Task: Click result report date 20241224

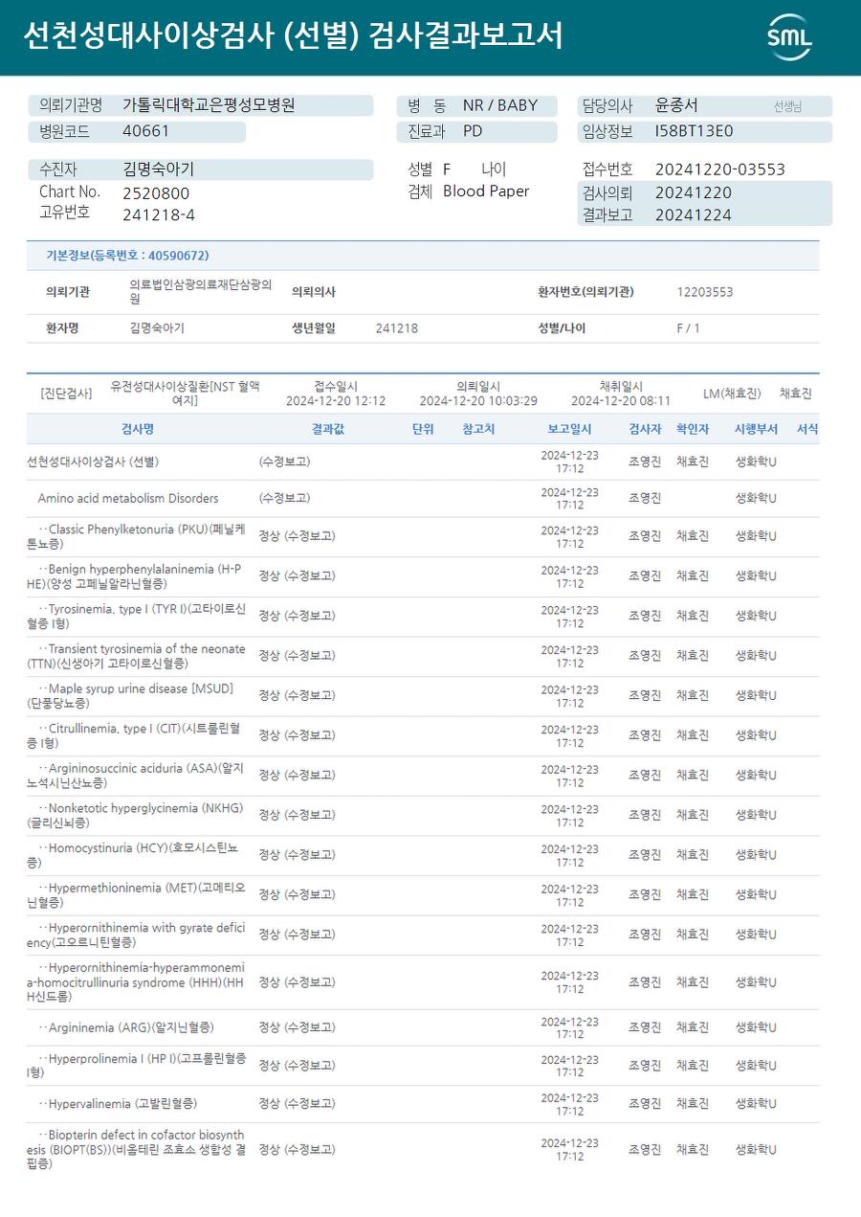Action: coord(694,215)
